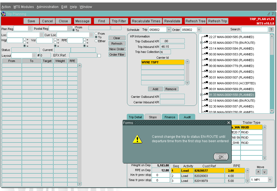
Task: Click the truck icon for MAN-00001585
Action: pyautogui.click(x=206, y=37)
